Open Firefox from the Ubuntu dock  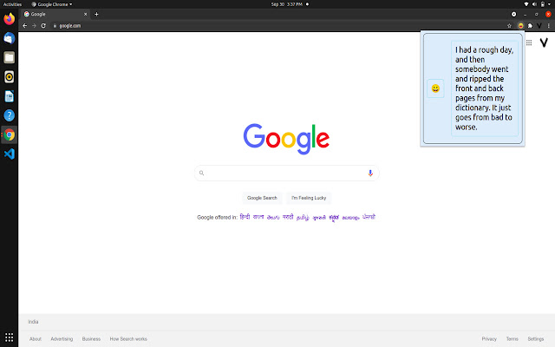[10, 19]
